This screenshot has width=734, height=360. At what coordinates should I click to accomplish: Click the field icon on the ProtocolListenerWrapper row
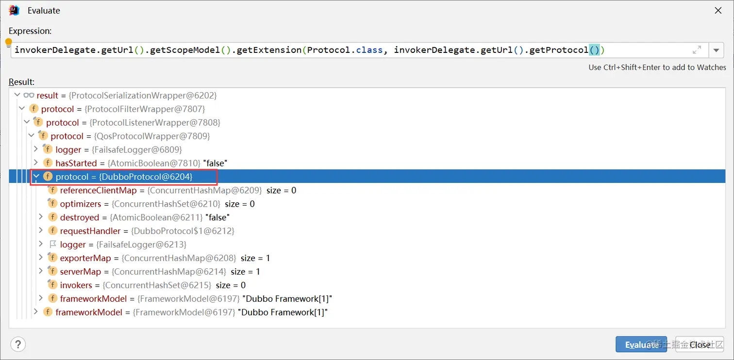tap(38, 122)
